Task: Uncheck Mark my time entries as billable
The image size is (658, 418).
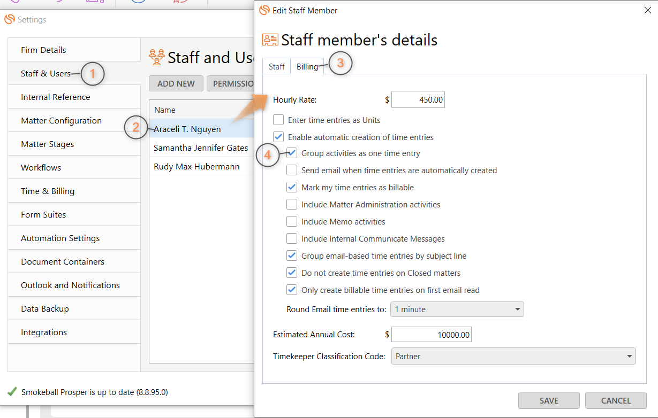Action: (292, 188)
